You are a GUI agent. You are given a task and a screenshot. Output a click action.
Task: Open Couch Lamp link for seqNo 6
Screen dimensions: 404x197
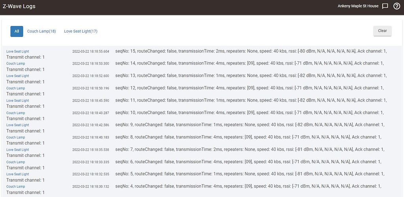tap(15, 162)
